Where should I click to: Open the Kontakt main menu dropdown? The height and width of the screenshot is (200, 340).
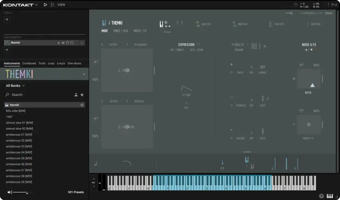pos(36,5)
